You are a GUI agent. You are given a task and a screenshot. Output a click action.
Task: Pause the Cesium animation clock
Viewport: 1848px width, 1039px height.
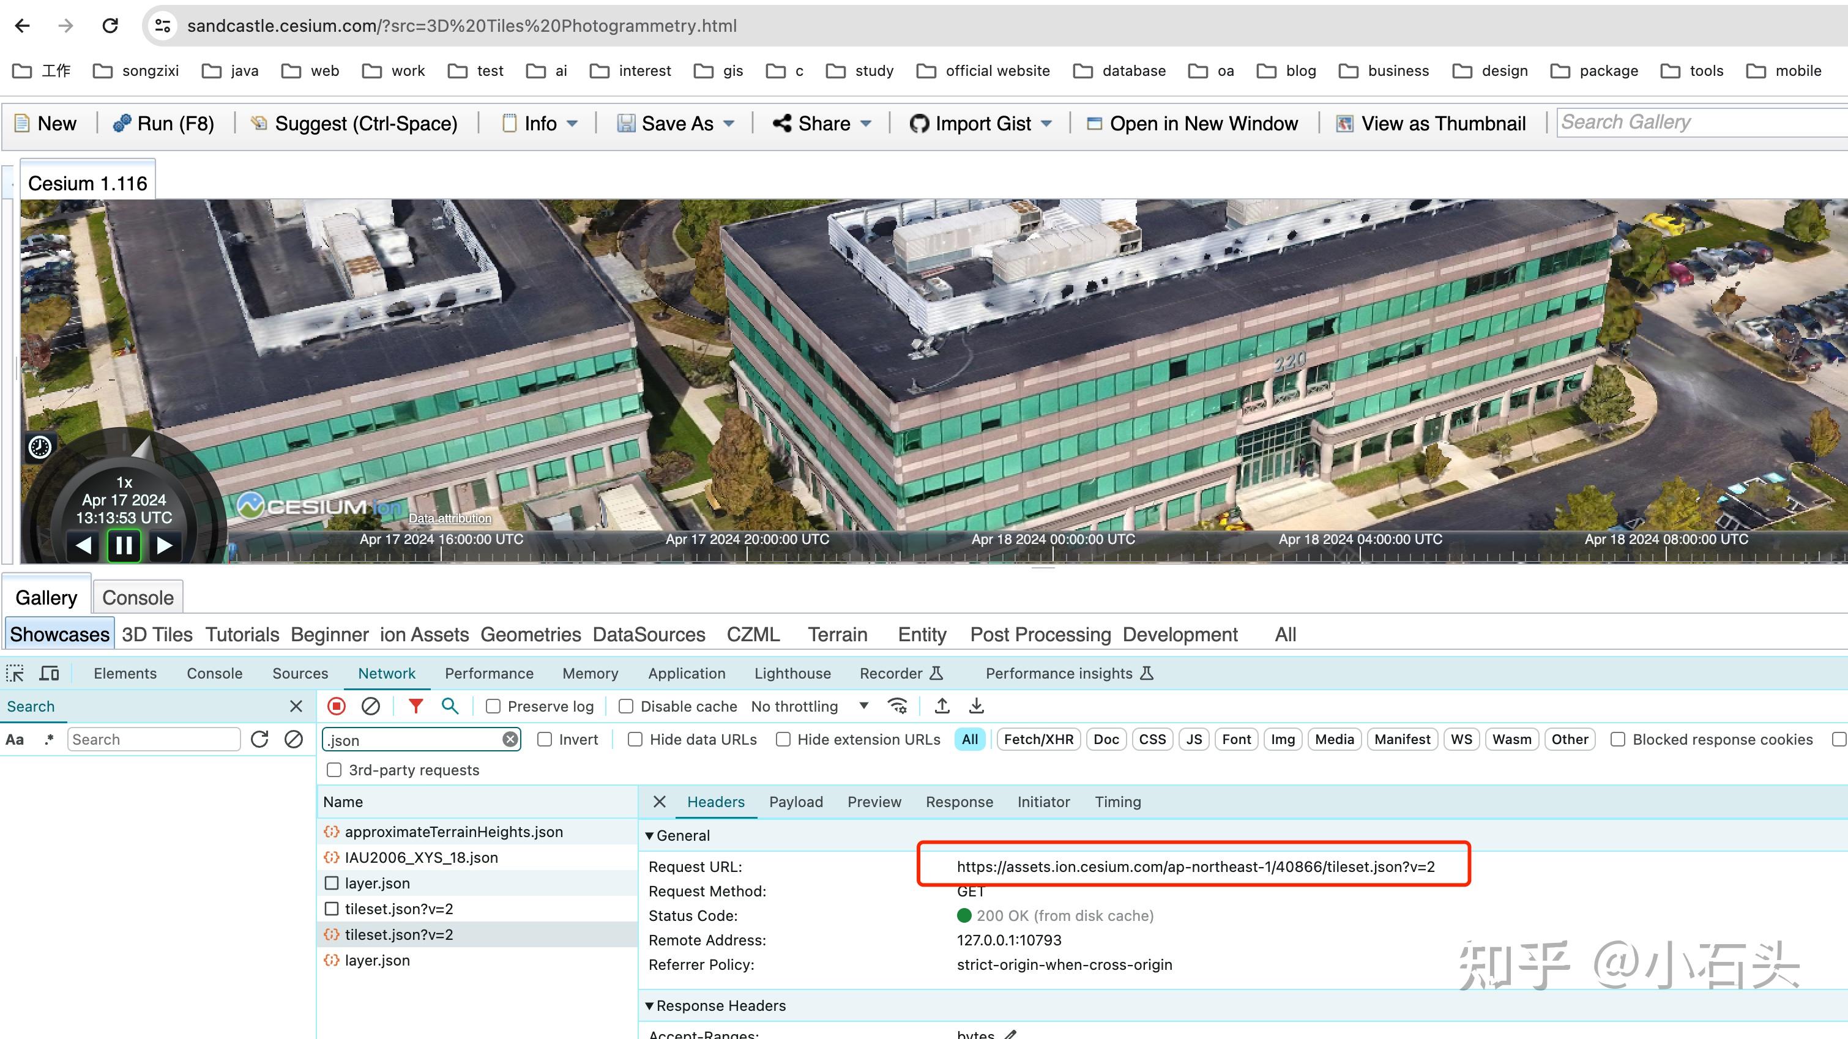click(124, 546)
